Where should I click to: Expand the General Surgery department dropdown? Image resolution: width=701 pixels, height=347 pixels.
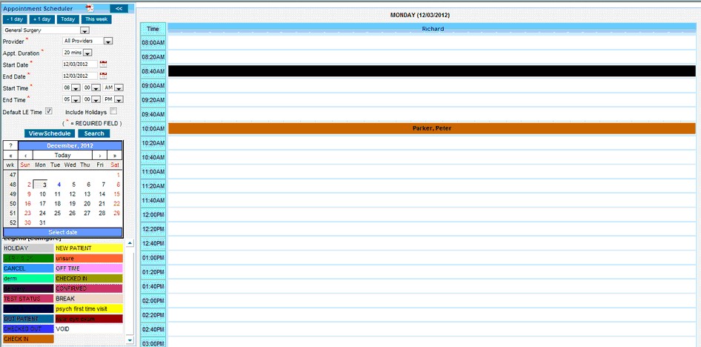pos(84,30)
